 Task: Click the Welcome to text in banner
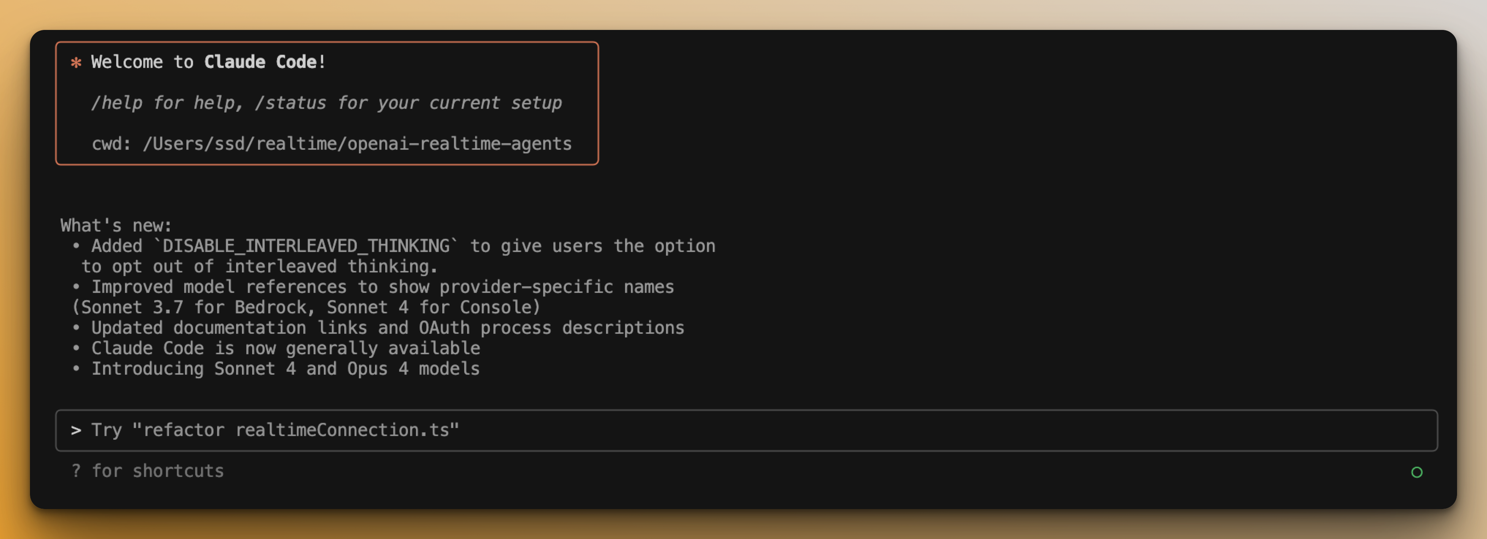pyautogui.click(x=142, y=62)
